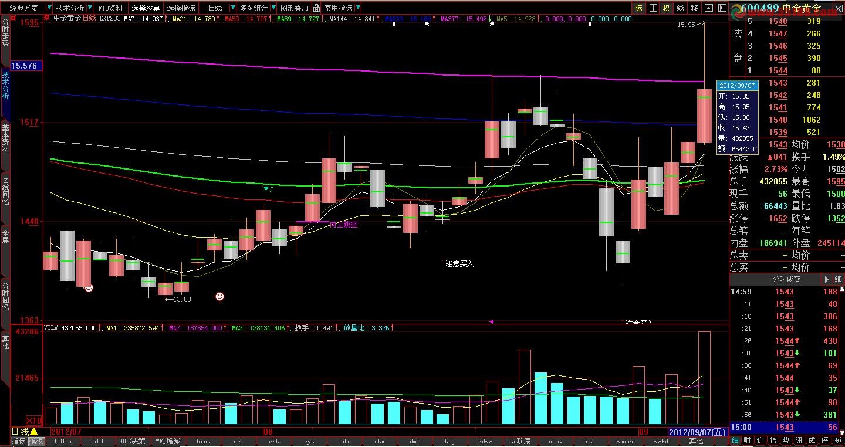This screenshot has height=447, width=845.
Task: Select the 120ma indicator tab
Action: click(x=62, y=441)
